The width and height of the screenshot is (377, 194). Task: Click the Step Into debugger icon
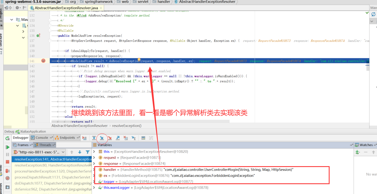pos(102,138)
